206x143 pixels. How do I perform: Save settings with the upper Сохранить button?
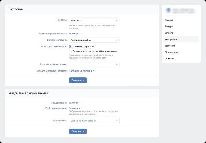tap(78, 80)
